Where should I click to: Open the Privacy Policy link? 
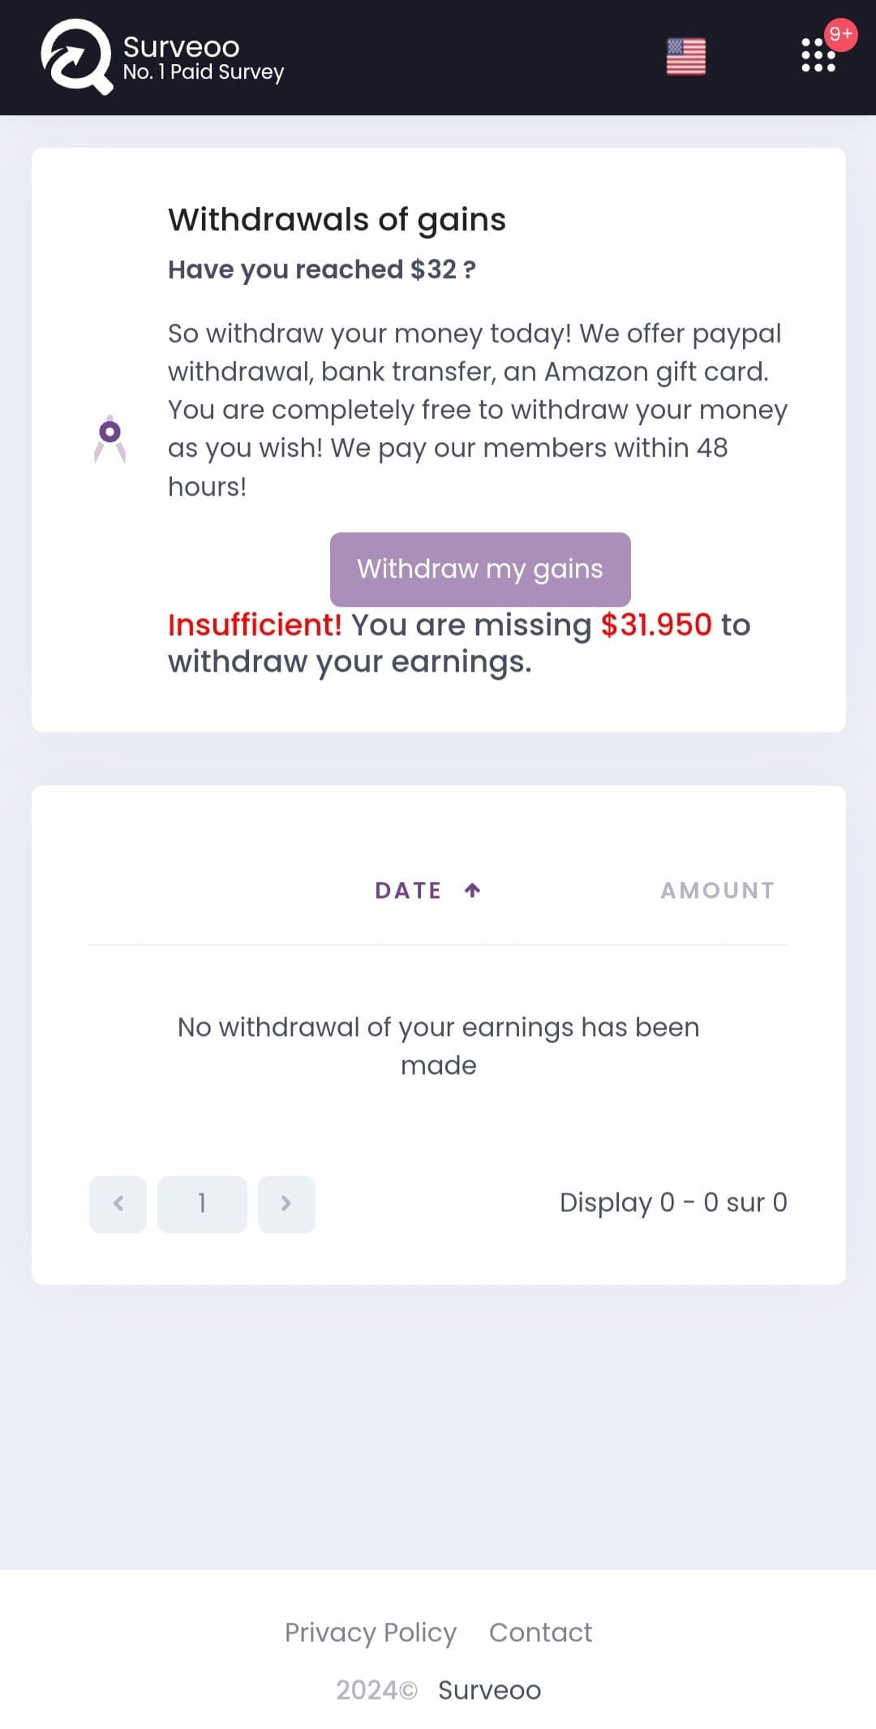[371, 1632]
